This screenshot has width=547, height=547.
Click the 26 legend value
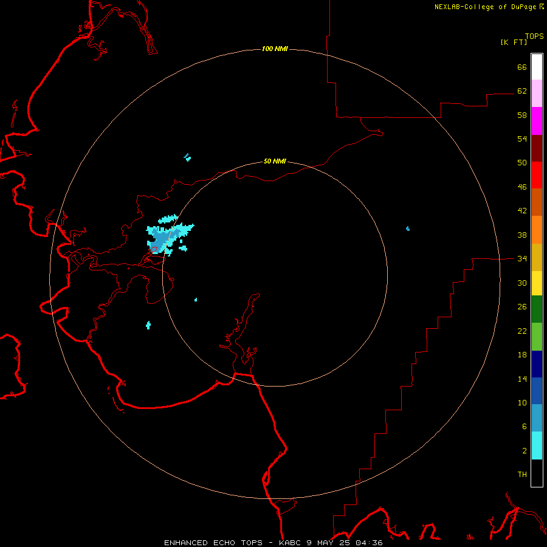[x=522, y=307]
